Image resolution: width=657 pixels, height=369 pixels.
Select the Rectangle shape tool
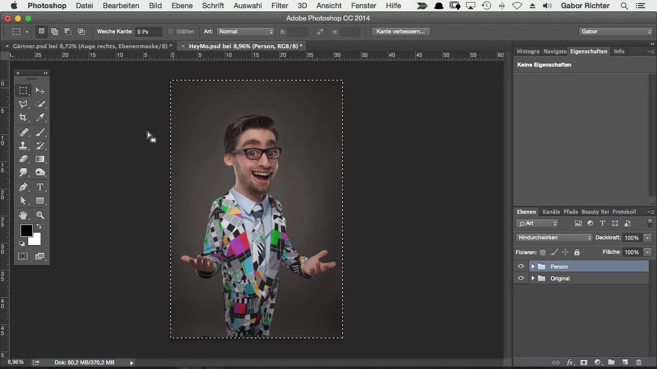[x=40, y=200]
